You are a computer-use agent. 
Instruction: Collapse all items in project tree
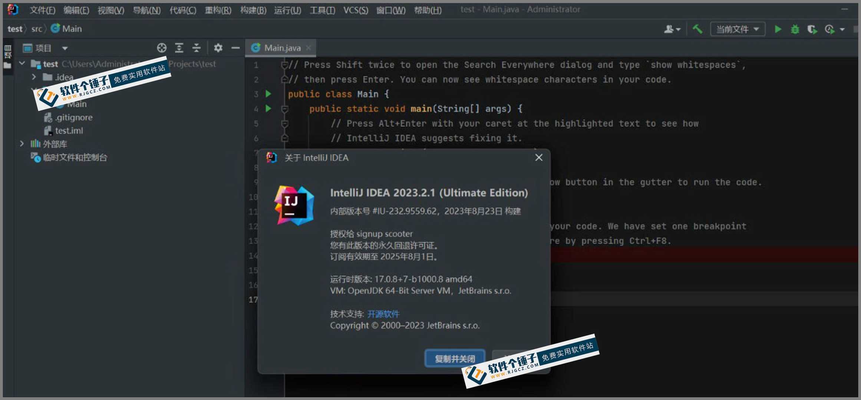tap(196, 48)
